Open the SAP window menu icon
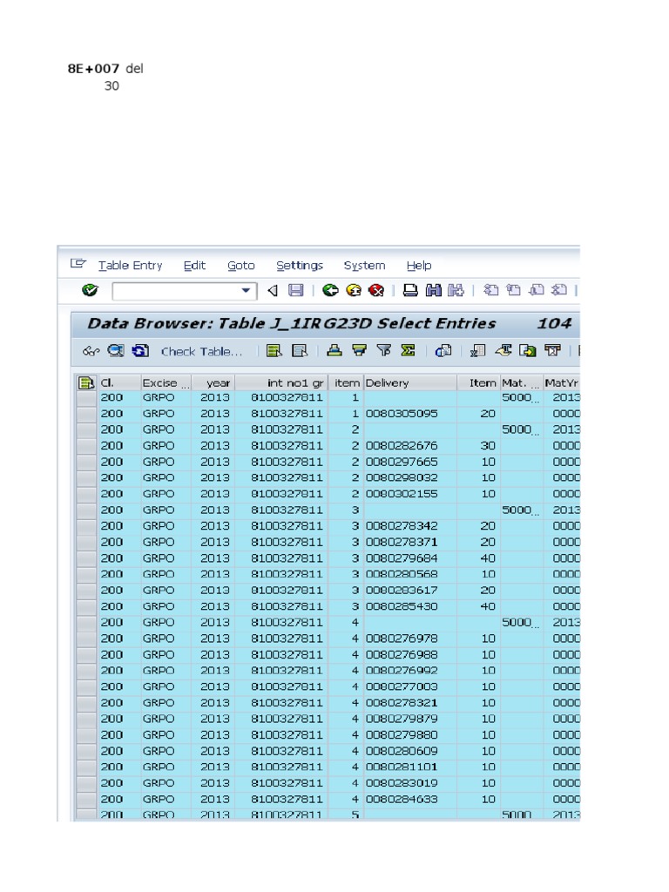Image resolution: width=669 pixels, height=892 pixels. click(78, 264)
